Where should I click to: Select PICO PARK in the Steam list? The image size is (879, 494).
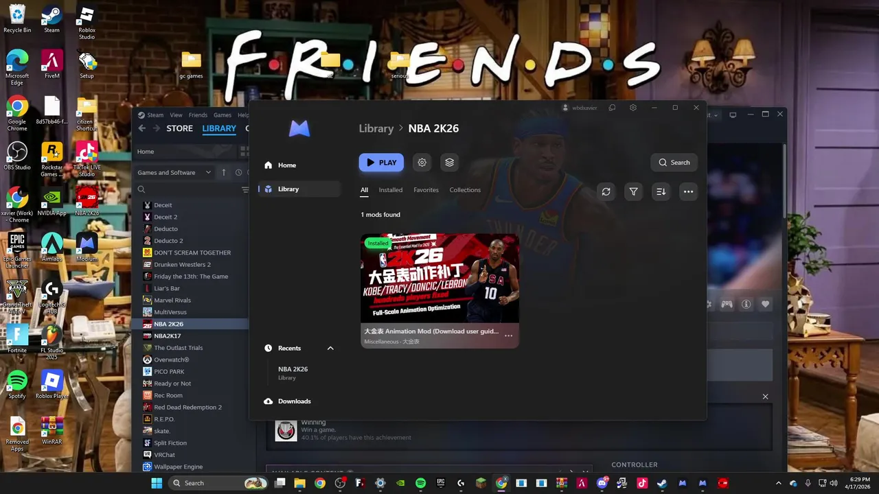tap(169, 372)
